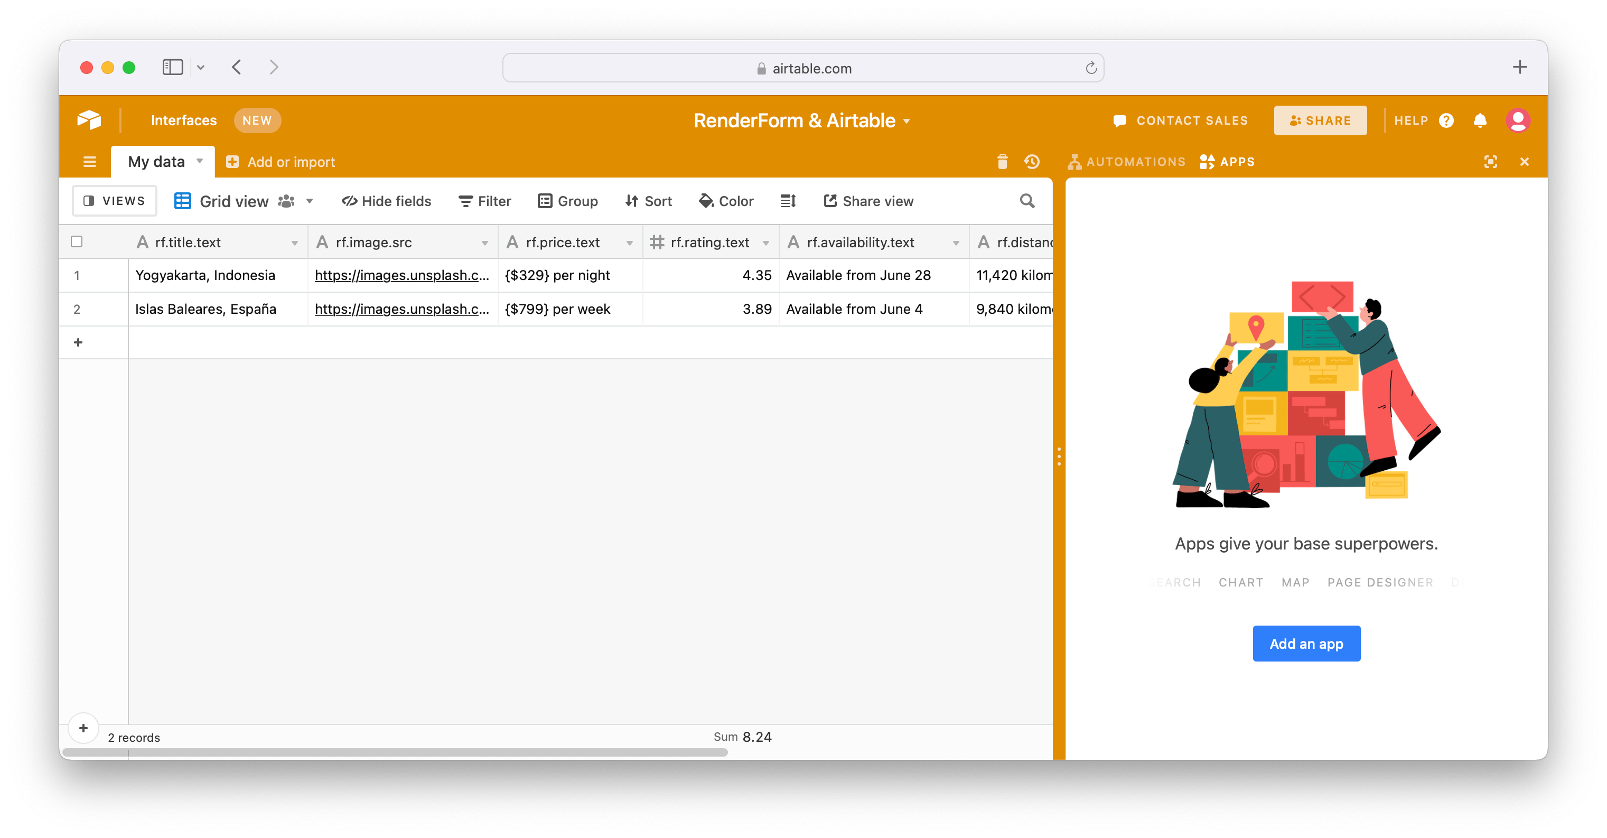Open base revision history clock icon
Viewport: 1607px width, 838px height.
coord(1032,162)
